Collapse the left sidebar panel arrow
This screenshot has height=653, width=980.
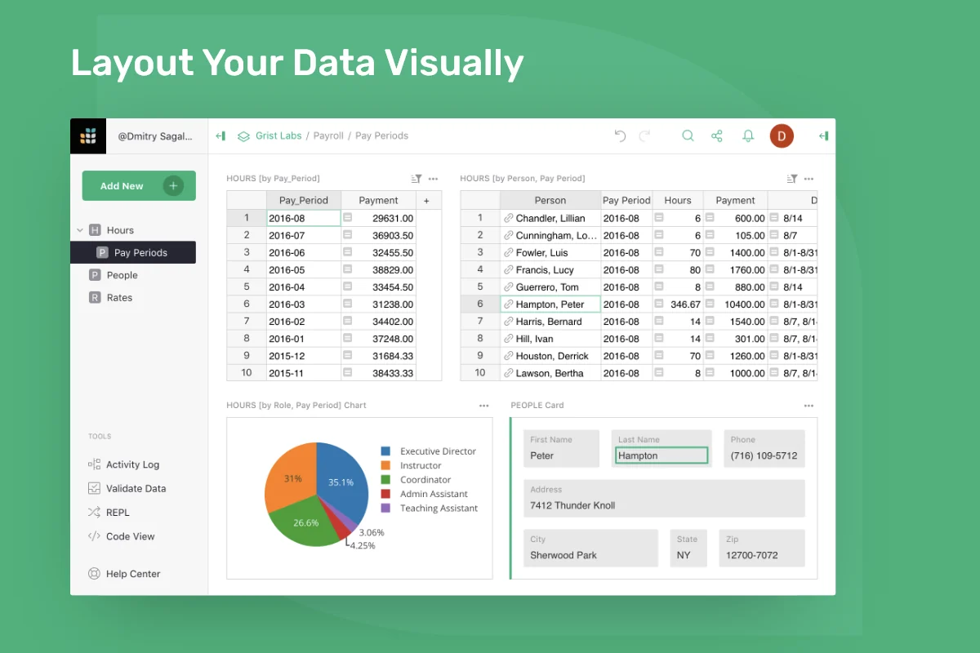click(220, 136)
